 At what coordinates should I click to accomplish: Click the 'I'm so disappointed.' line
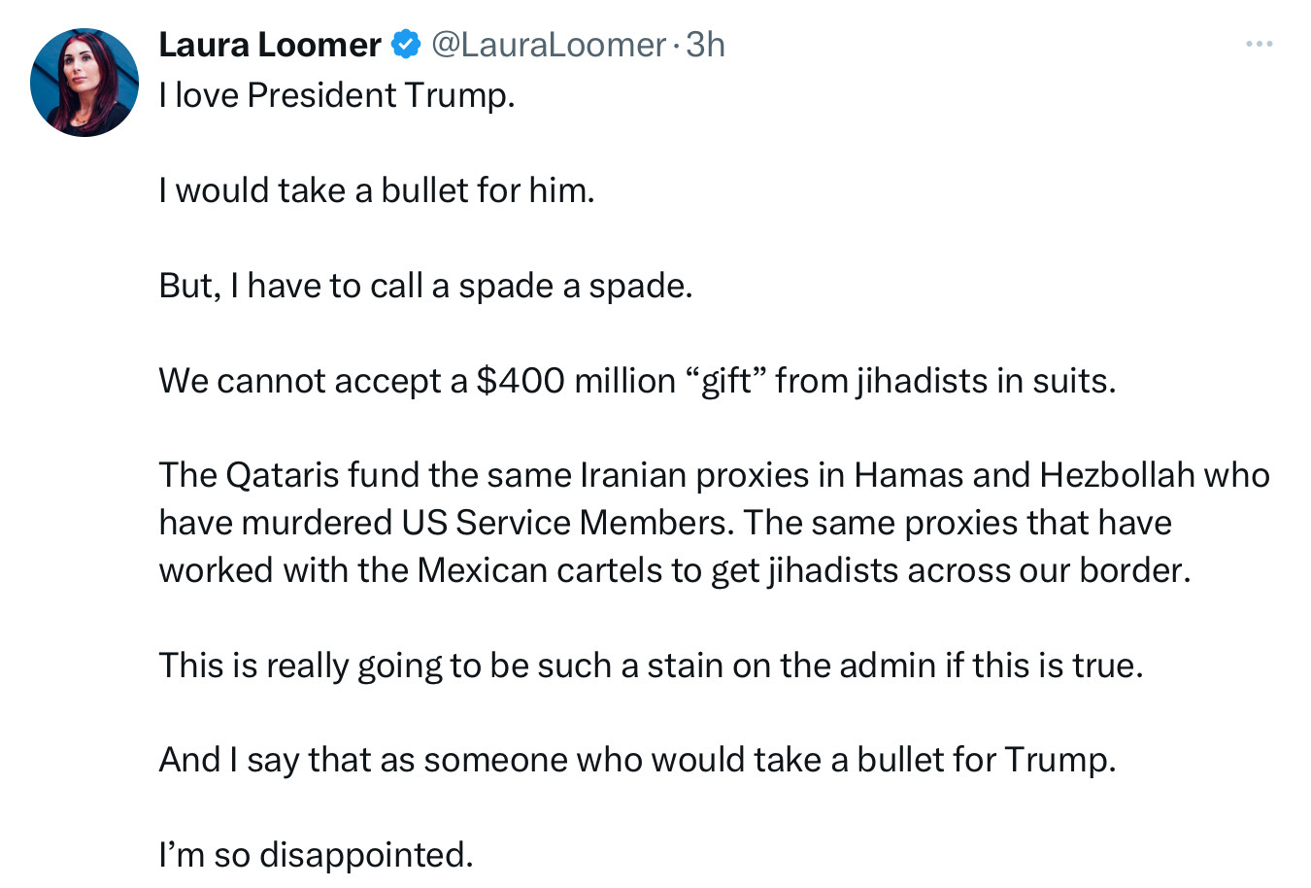click(316, 855)
